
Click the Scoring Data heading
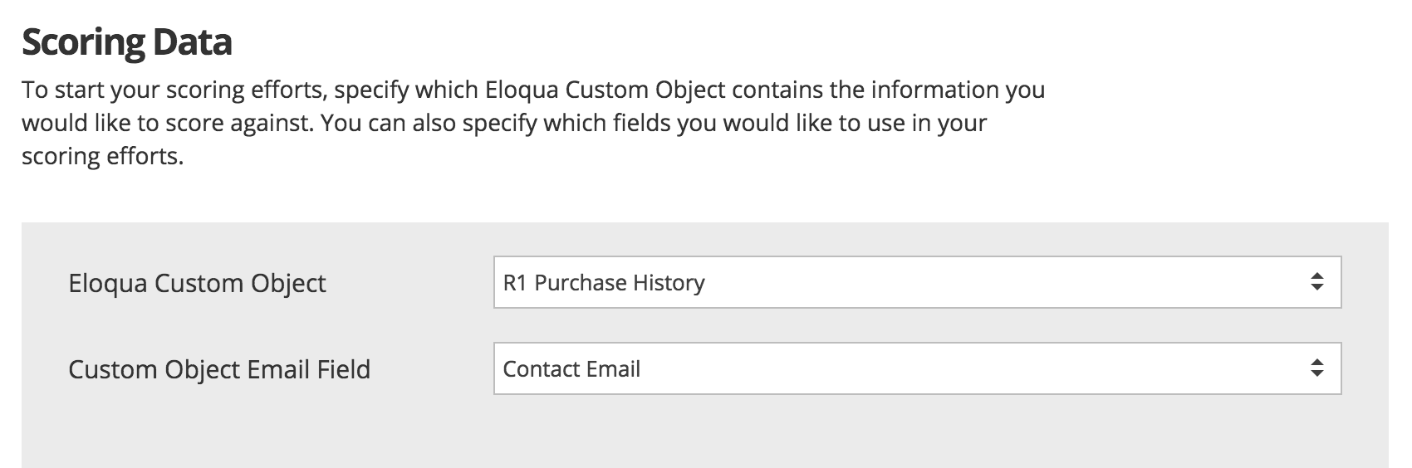(x=126, y=42)
